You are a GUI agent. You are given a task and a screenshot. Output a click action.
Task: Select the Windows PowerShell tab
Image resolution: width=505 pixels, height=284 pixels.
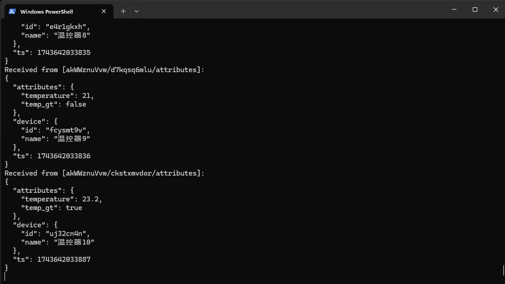(x=50, y=11)
